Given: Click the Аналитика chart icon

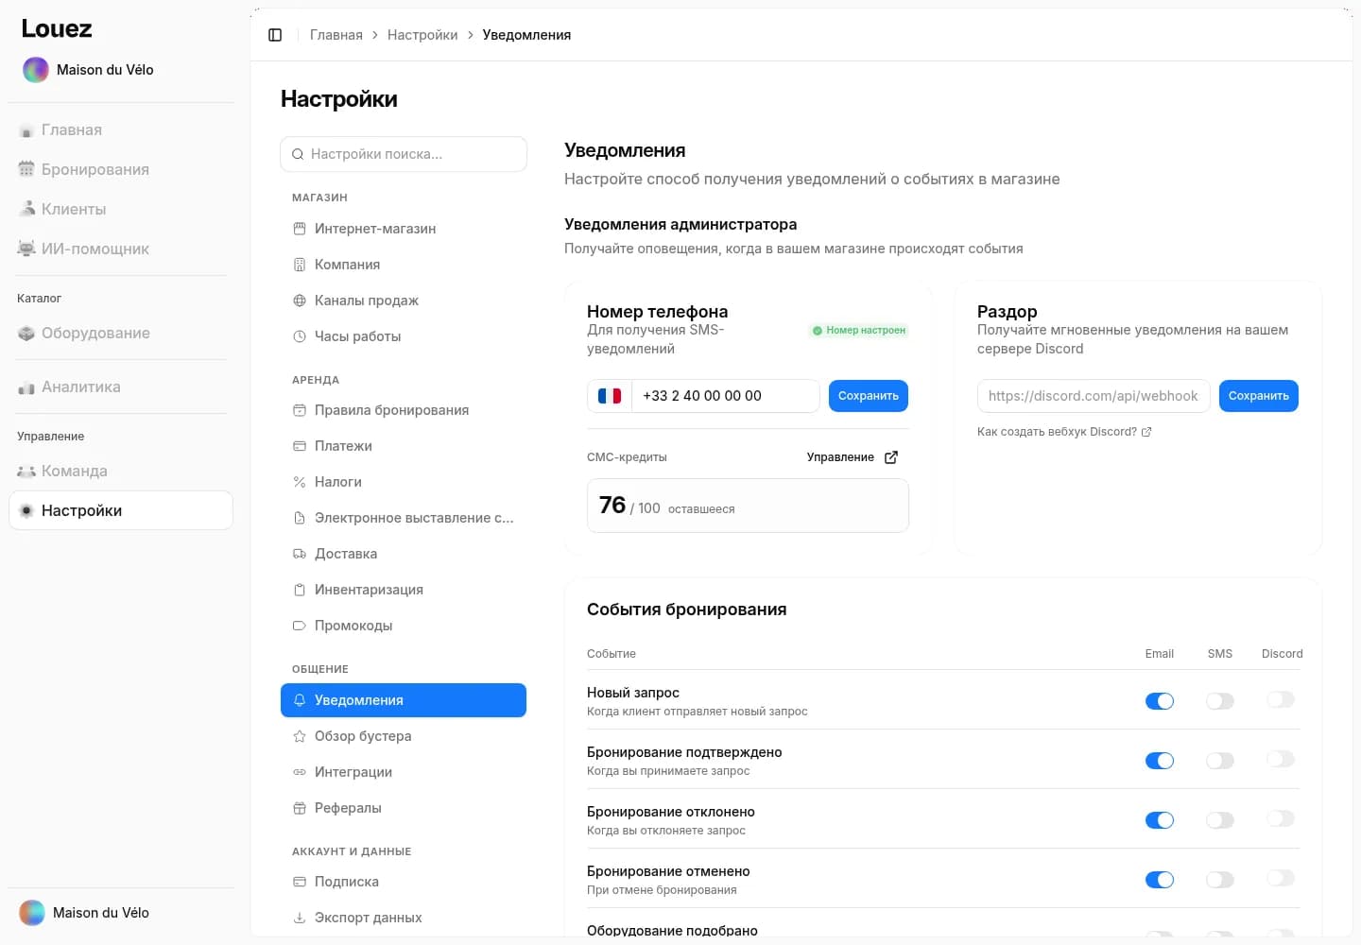Looking at the screenshot, I should click(26, 387).
